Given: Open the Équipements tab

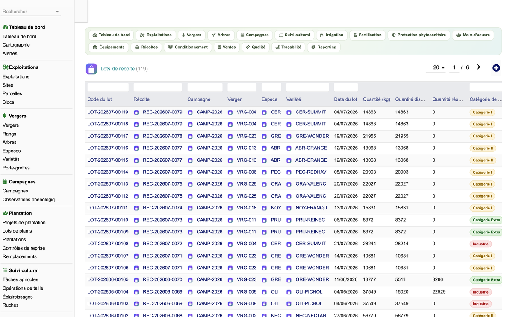Looking at the screenshot, I should click(109, 47).
